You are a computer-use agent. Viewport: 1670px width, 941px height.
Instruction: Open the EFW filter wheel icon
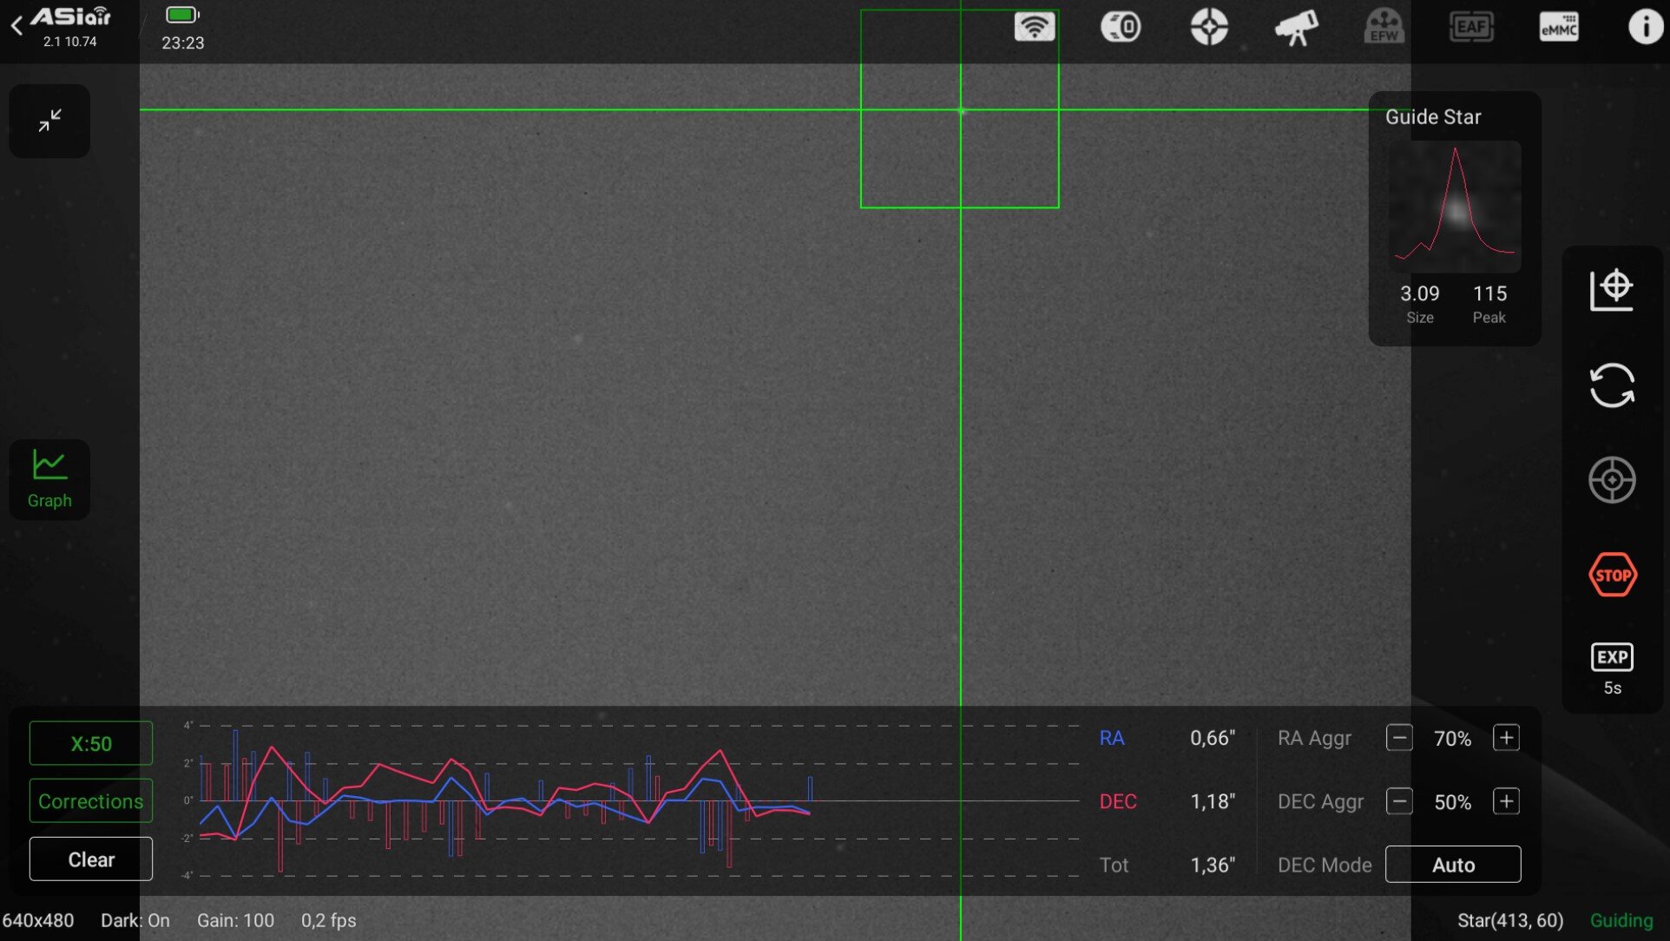[1384, 27]
